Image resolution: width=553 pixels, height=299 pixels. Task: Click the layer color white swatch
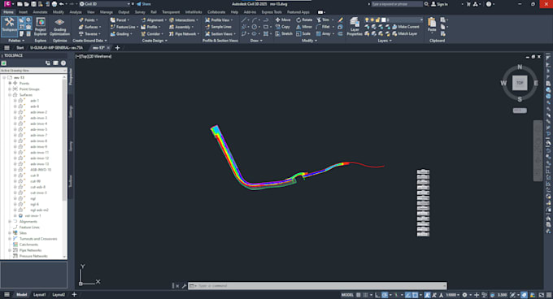[383, 19]
